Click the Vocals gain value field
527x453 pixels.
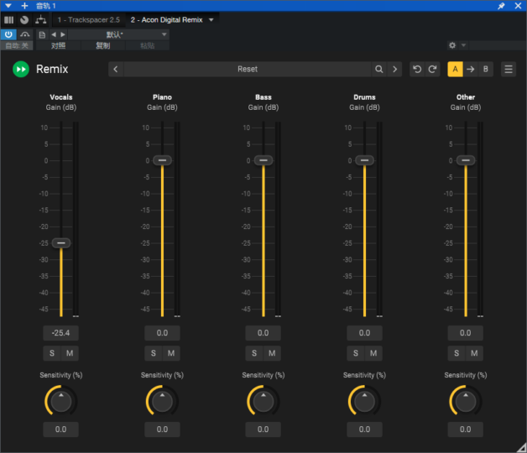60,334
